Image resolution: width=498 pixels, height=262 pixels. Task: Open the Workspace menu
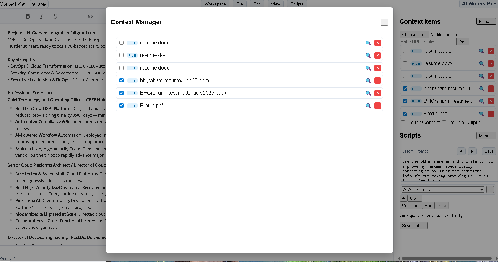(215, 4)
